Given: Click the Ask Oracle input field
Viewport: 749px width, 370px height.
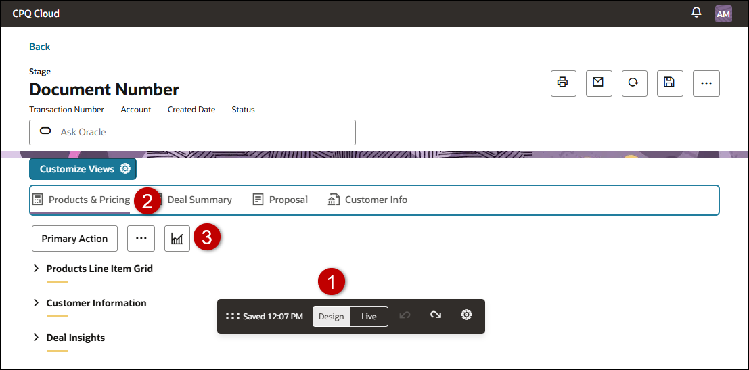Looking at the screenshot, I should [x=193, y=133].
